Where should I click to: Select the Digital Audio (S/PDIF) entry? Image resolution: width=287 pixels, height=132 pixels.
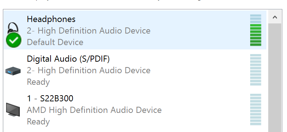tap(135, 70)
